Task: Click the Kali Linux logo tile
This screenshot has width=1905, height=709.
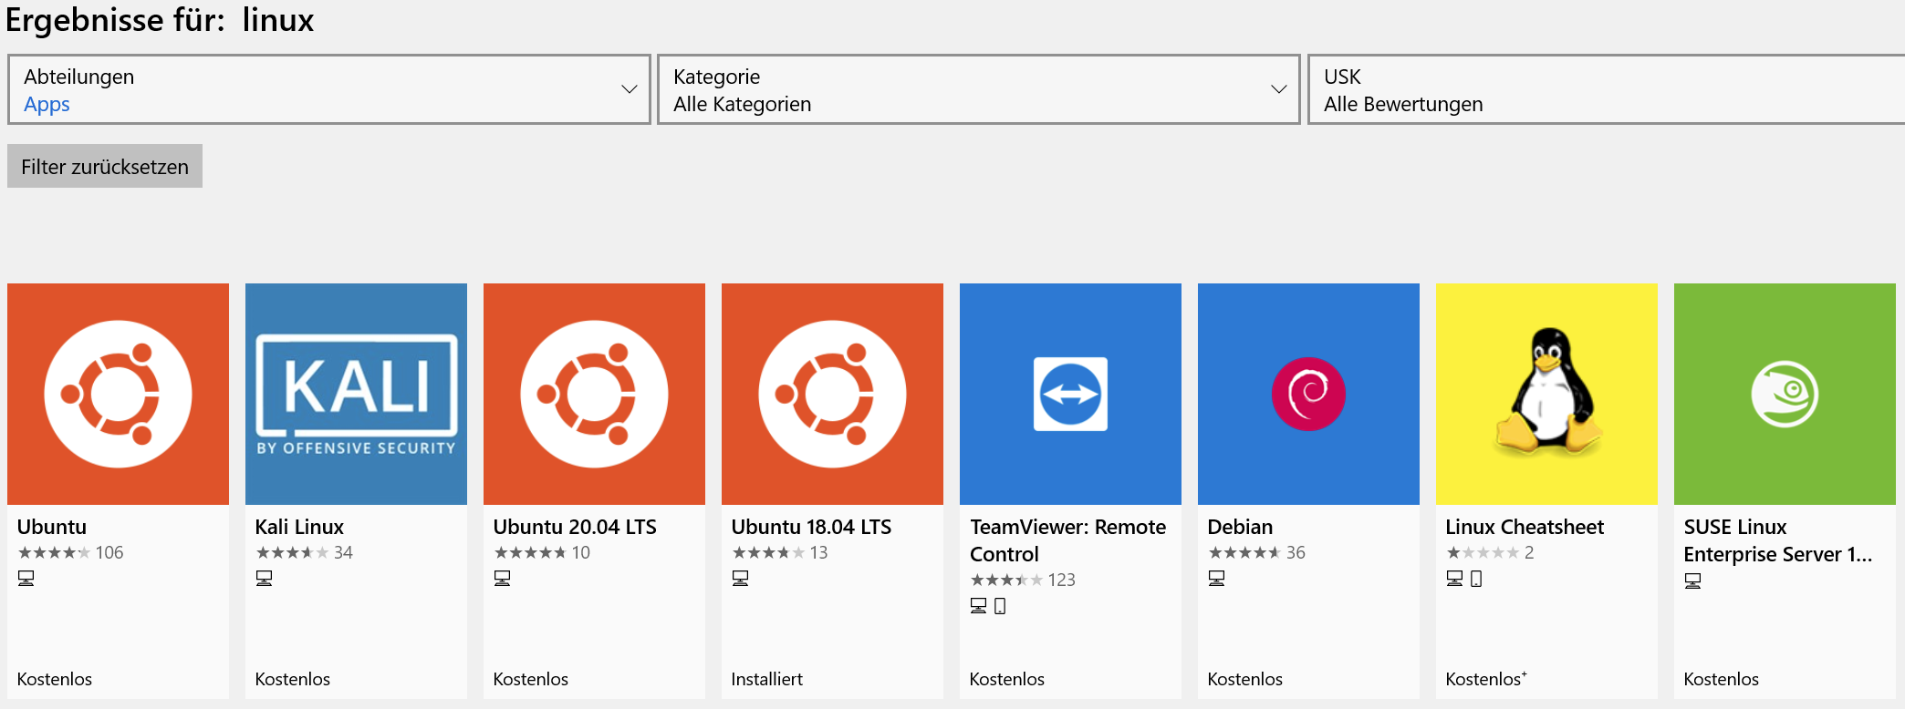Action: [356, 394]
